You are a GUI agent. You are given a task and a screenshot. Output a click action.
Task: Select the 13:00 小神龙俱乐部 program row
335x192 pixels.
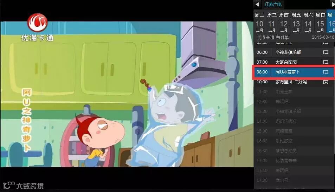pyautogui.click(x=294, y=111)
